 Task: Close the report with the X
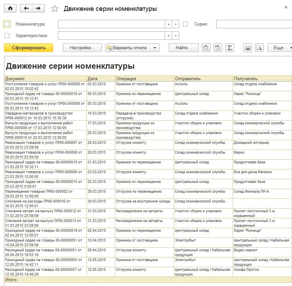click(x=286, y=7)
